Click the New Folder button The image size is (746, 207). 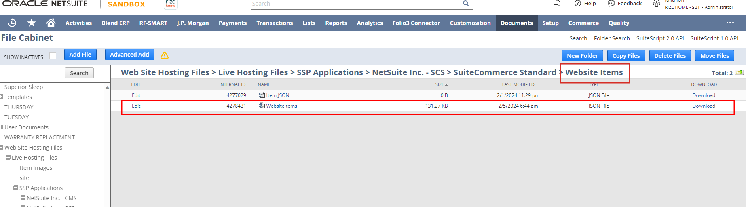click(x=582, y=56)
